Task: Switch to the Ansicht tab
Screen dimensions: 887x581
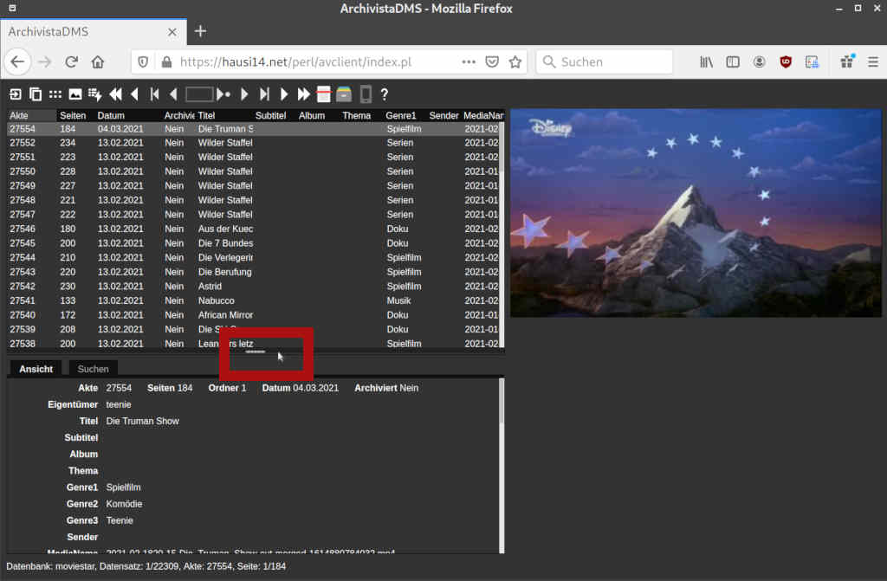Action: coord(36,369)
